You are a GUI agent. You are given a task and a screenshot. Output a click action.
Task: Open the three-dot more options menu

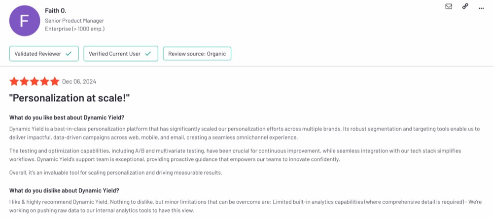pos(481,8)
